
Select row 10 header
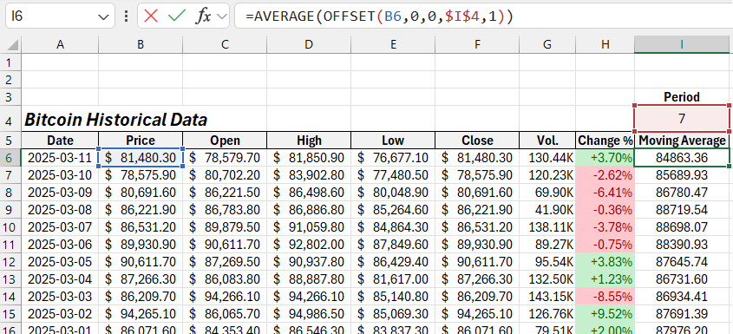click(x=10, y=227)
